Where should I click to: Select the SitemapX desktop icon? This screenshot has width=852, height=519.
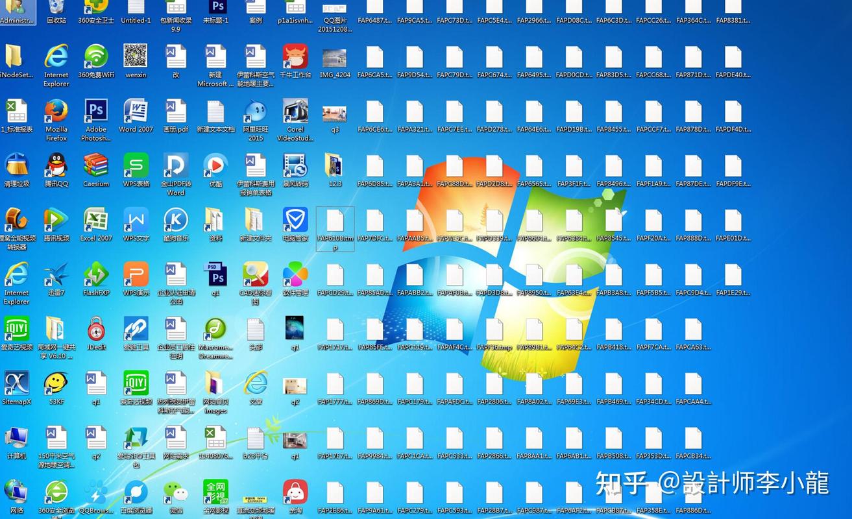(x=16, y=383)
